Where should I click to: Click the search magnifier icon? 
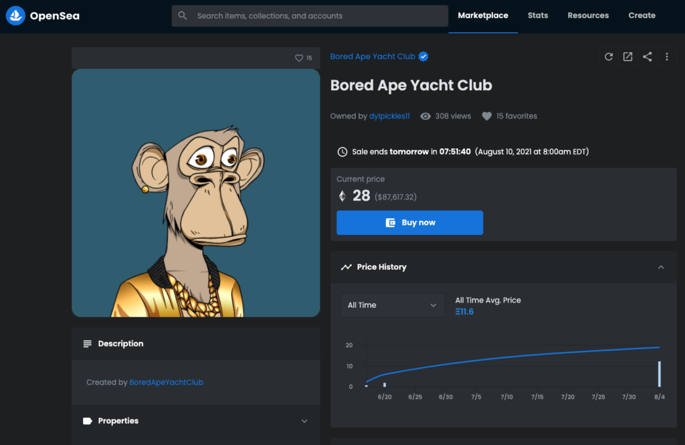pyautogui.click(x=183, y=16)
